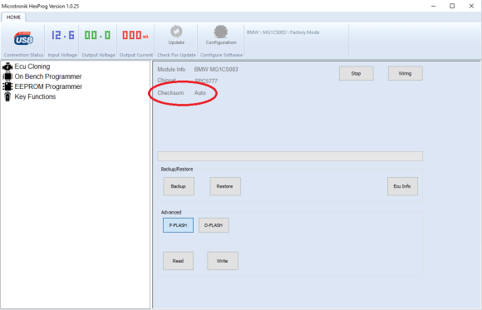Click the USB connection status icon
Screen dimensions: 482x310
click(23, 39)
